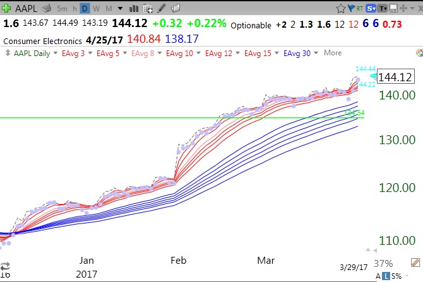The height and width of the screenshot is (282, 423).
Task: Click the EAvg 3 indicator label
Action: click(73, 54)
